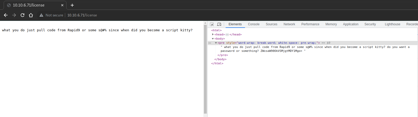Click the address bar URL

(x=82, y=15)
